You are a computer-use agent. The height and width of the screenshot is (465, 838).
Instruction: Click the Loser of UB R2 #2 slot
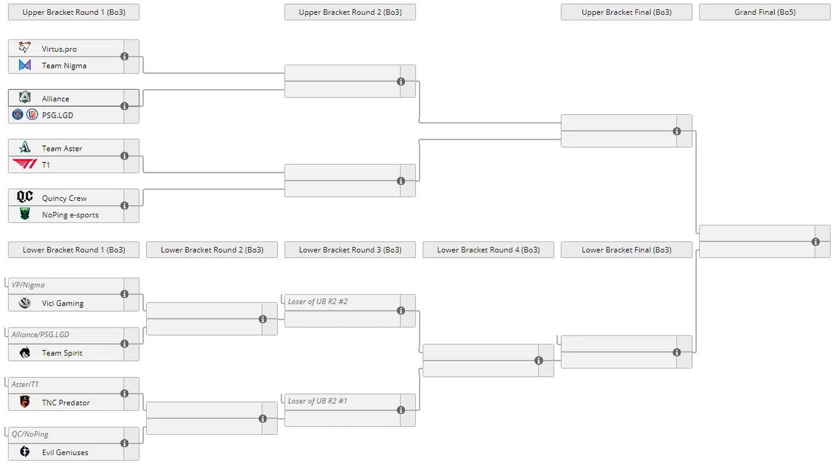click(x=342, y=302)
